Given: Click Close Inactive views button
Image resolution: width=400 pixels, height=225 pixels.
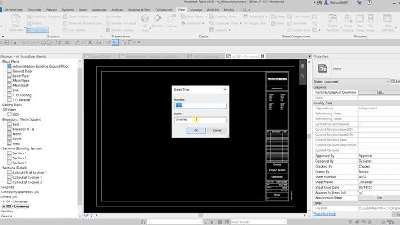Looking at the screenshot, I should click(x=348, y=23).
